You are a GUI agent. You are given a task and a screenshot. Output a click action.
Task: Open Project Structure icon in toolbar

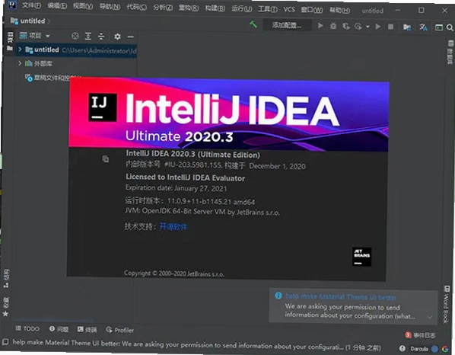[x=407, y=27]
